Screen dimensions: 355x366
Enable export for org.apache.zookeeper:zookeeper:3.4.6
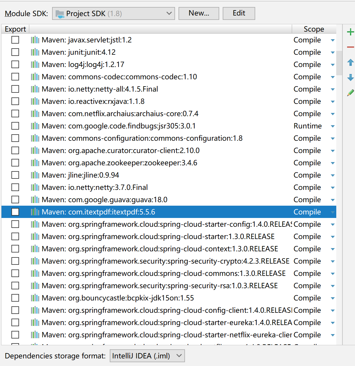click(15, 163)
